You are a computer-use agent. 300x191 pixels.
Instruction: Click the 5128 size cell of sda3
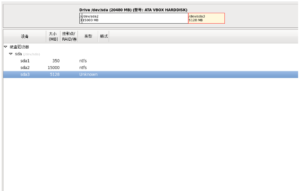55,75
